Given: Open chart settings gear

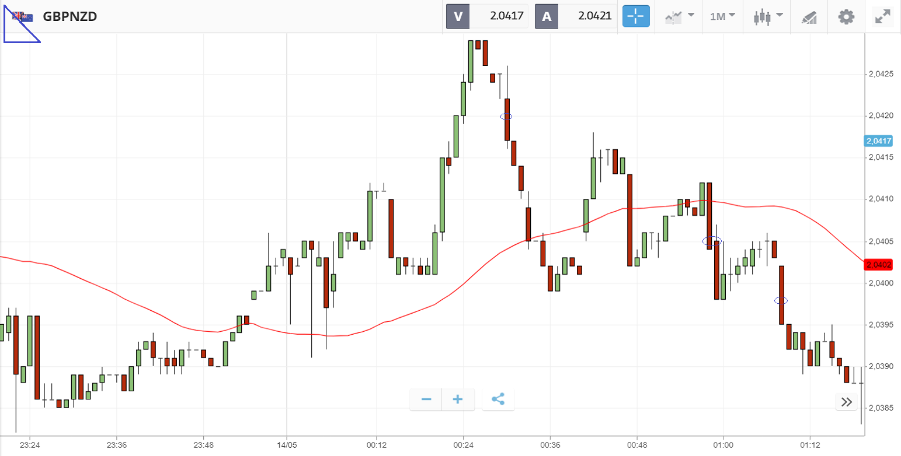Looking at the screenshot, I should (846, 16).
